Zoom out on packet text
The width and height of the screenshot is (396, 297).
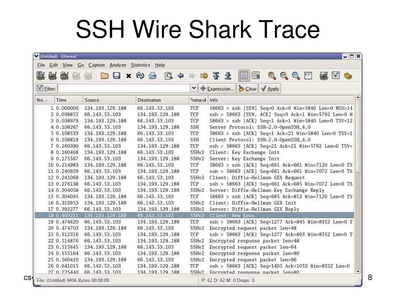click(x=284, y=76)
